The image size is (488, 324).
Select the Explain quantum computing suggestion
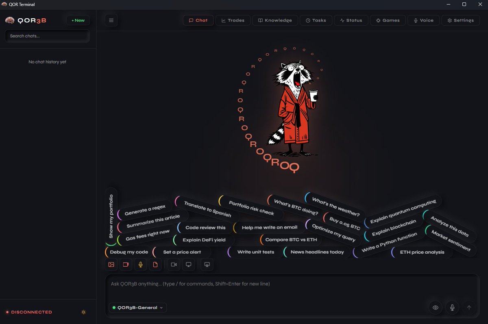pos(402,211)
